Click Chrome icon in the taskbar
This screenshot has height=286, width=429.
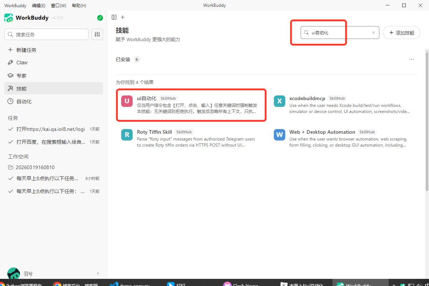click(57, 284)
